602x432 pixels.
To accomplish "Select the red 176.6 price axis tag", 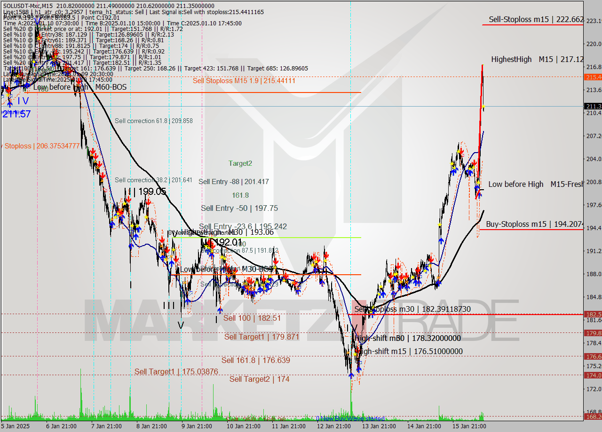I will 593,356.
